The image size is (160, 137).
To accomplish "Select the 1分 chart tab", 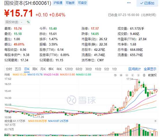I will coord(114,69).
